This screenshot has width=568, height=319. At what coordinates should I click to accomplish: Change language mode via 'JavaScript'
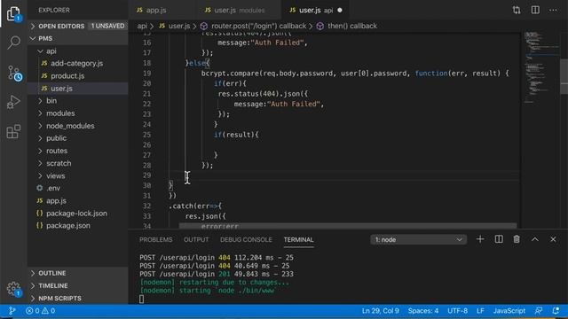[x=509, y=311]
